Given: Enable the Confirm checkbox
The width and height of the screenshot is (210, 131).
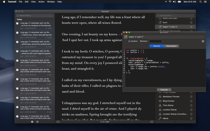Looking at the screenshot, I should point(129,41).
